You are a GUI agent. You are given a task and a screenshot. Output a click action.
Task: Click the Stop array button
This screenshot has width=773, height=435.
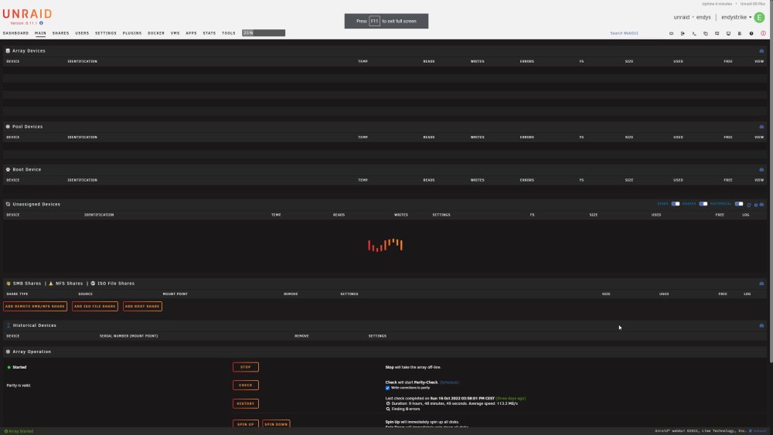click(246, 367)
